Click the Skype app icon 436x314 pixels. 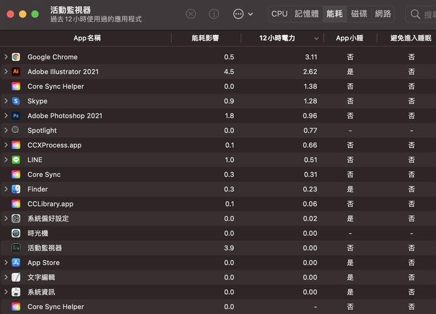point(16,101)
